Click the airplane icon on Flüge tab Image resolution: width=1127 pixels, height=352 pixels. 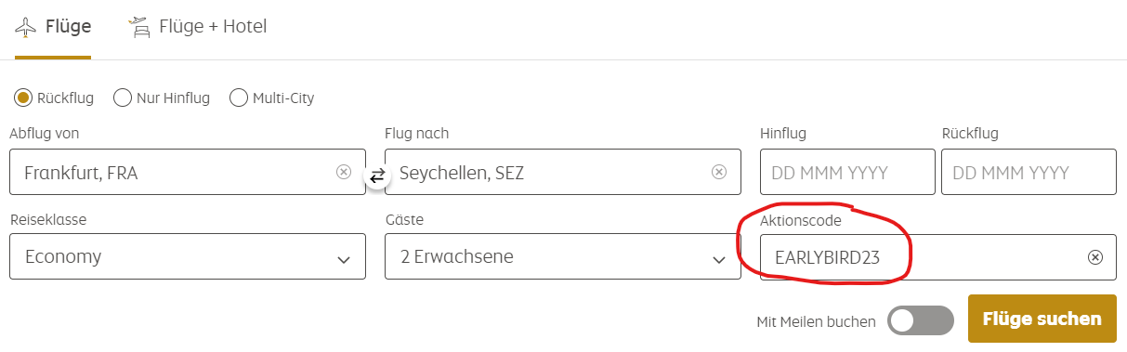pyautogui.click(x=26, y=26)
